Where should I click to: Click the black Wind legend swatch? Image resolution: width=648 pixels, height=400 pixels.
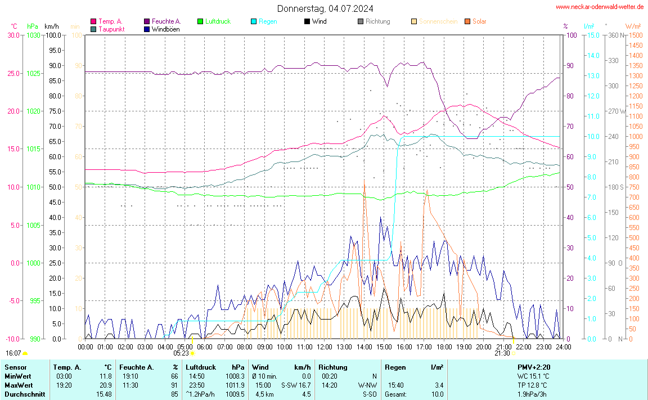pos(307,21)
